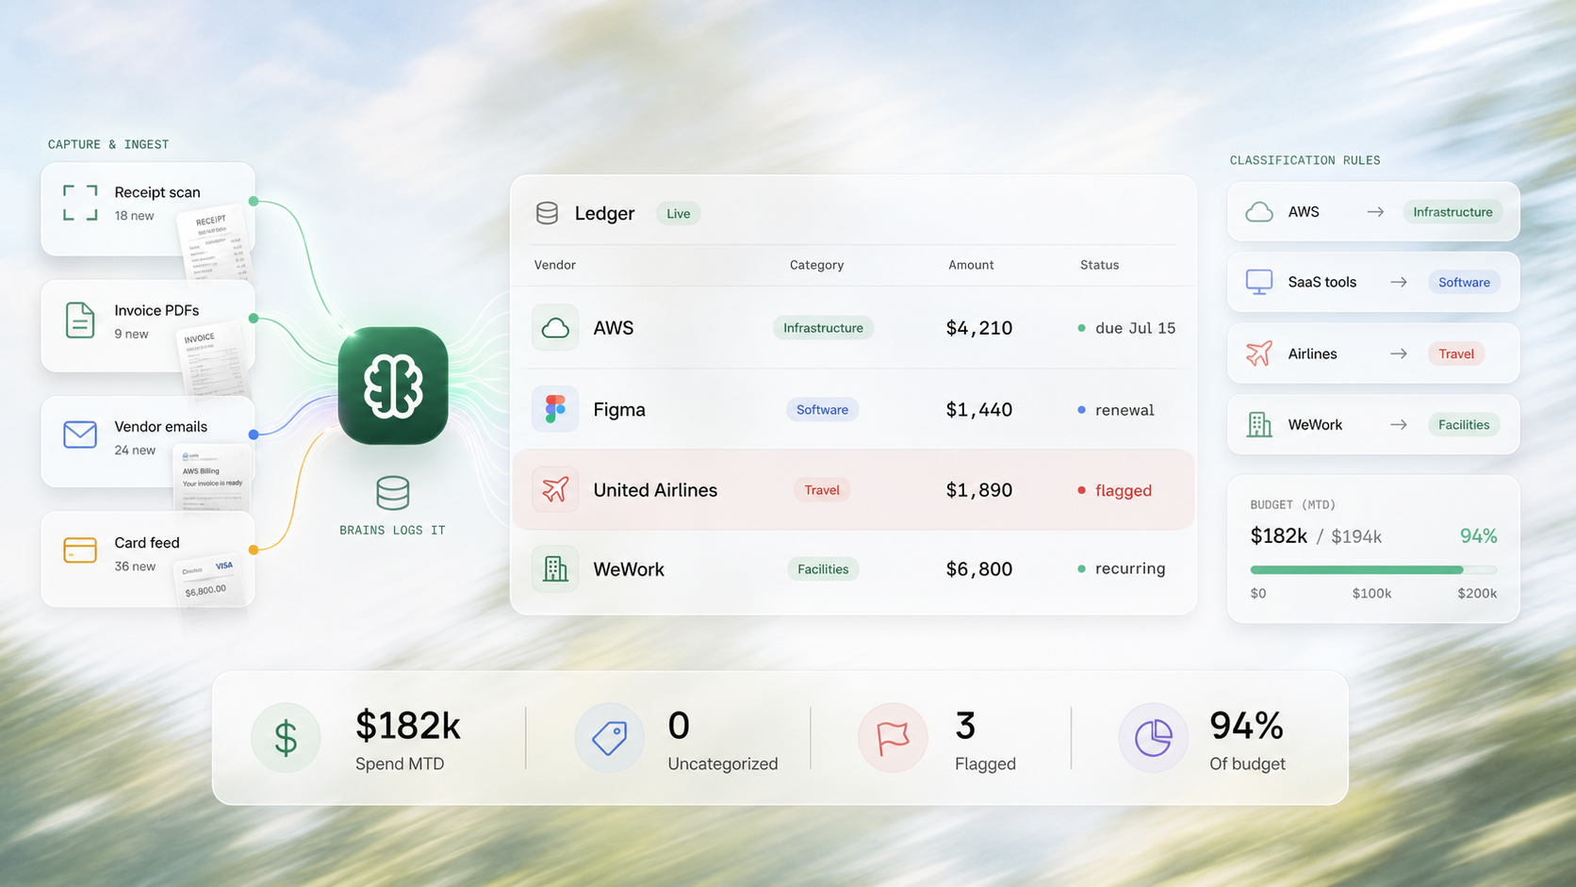Viewport: 1576px width, 887px height.
Task: Click the United Airlines vendor name
Action: [655, 490]
